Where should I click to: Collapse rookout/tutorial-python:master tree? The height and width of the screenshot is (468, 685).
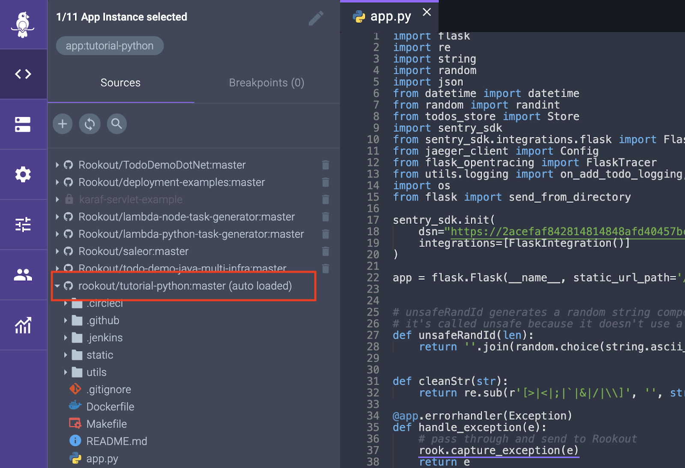pos(57,286)
